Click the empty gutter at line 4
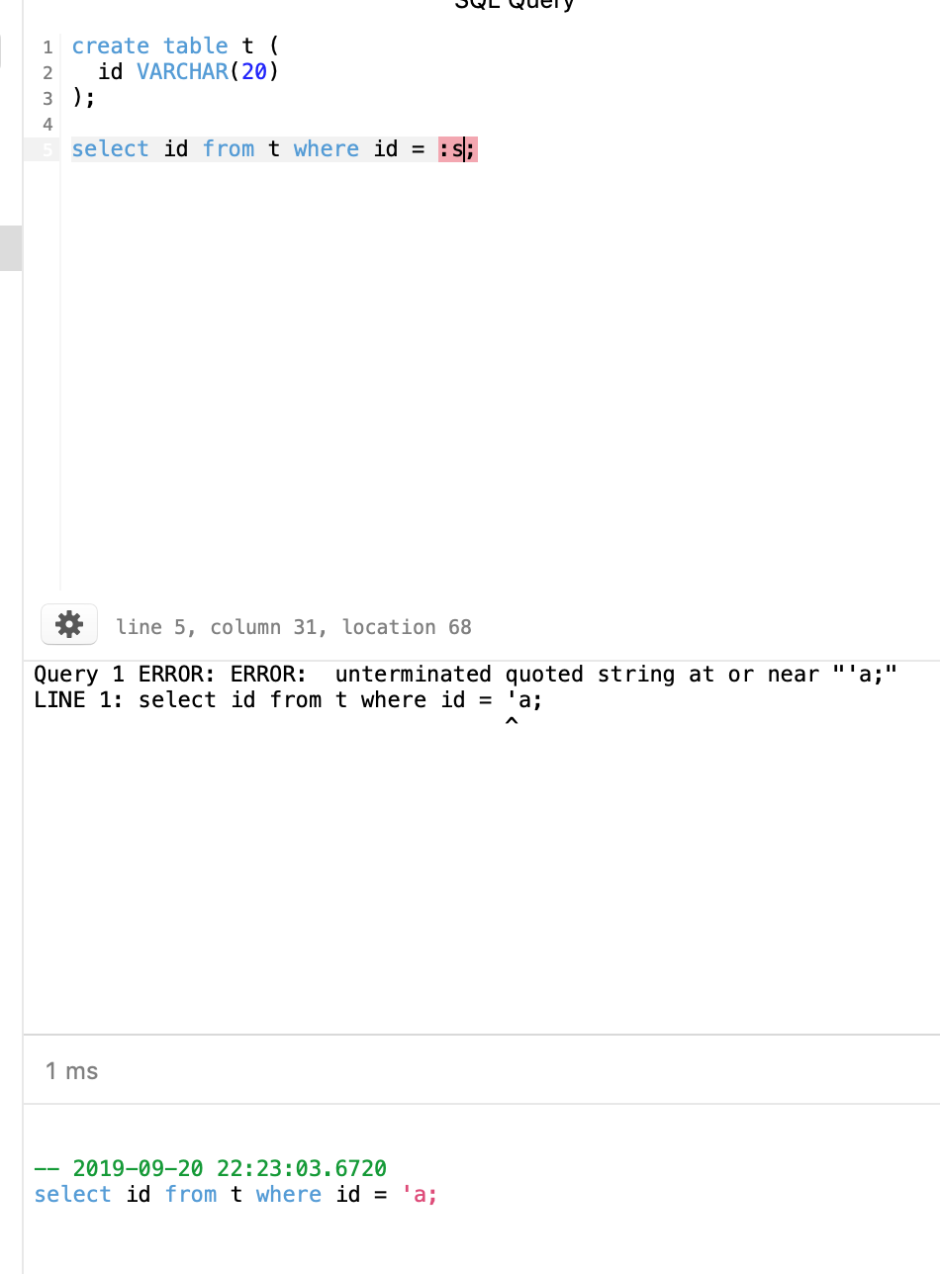 tap(47, 123)
